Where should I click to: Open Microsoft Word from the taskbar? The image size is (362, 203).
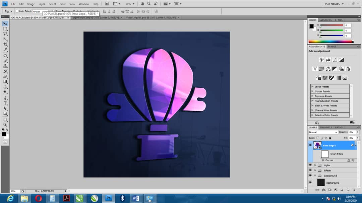coord(136,198)
